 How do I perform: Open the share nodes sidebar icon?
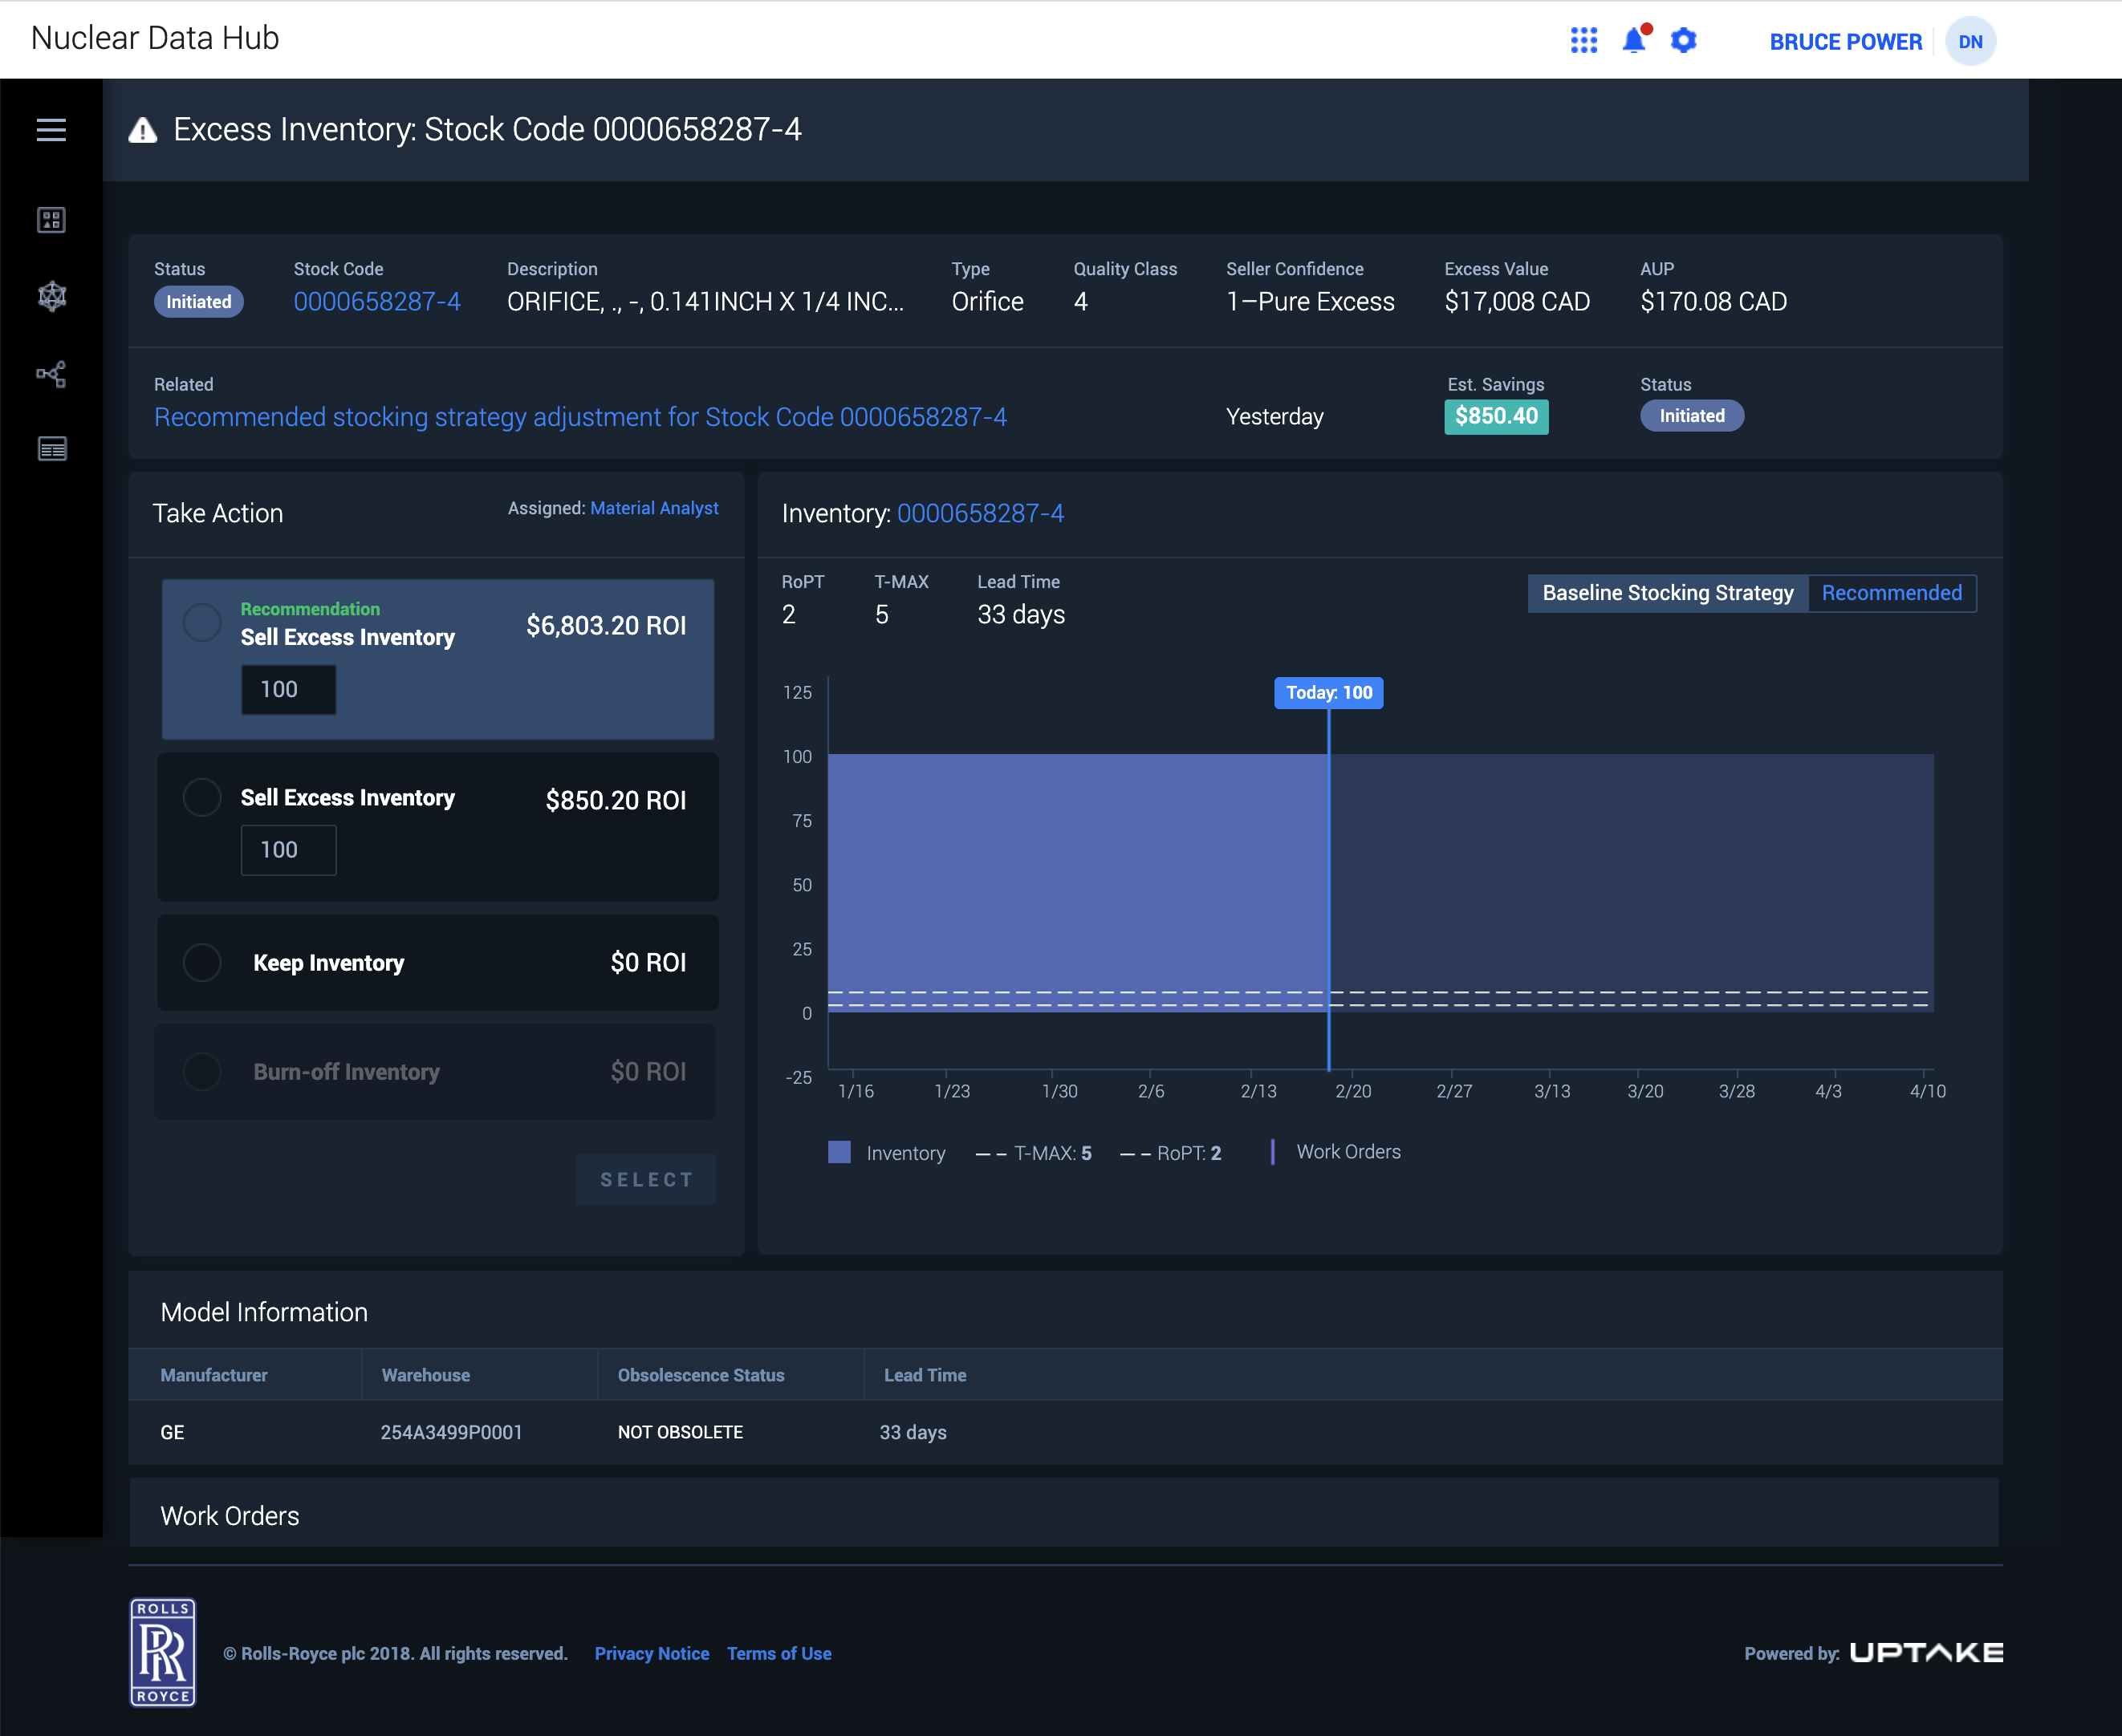tap(51, 374)
